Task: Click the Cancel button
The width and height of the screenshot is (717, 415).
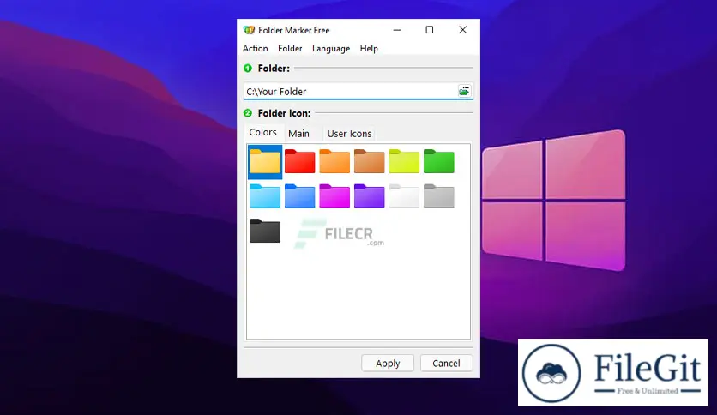Action: click(x=446, y=364)
